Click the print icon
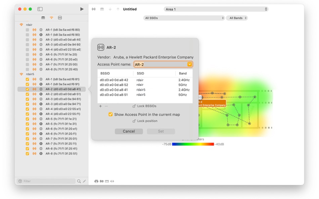 point(96,181)
